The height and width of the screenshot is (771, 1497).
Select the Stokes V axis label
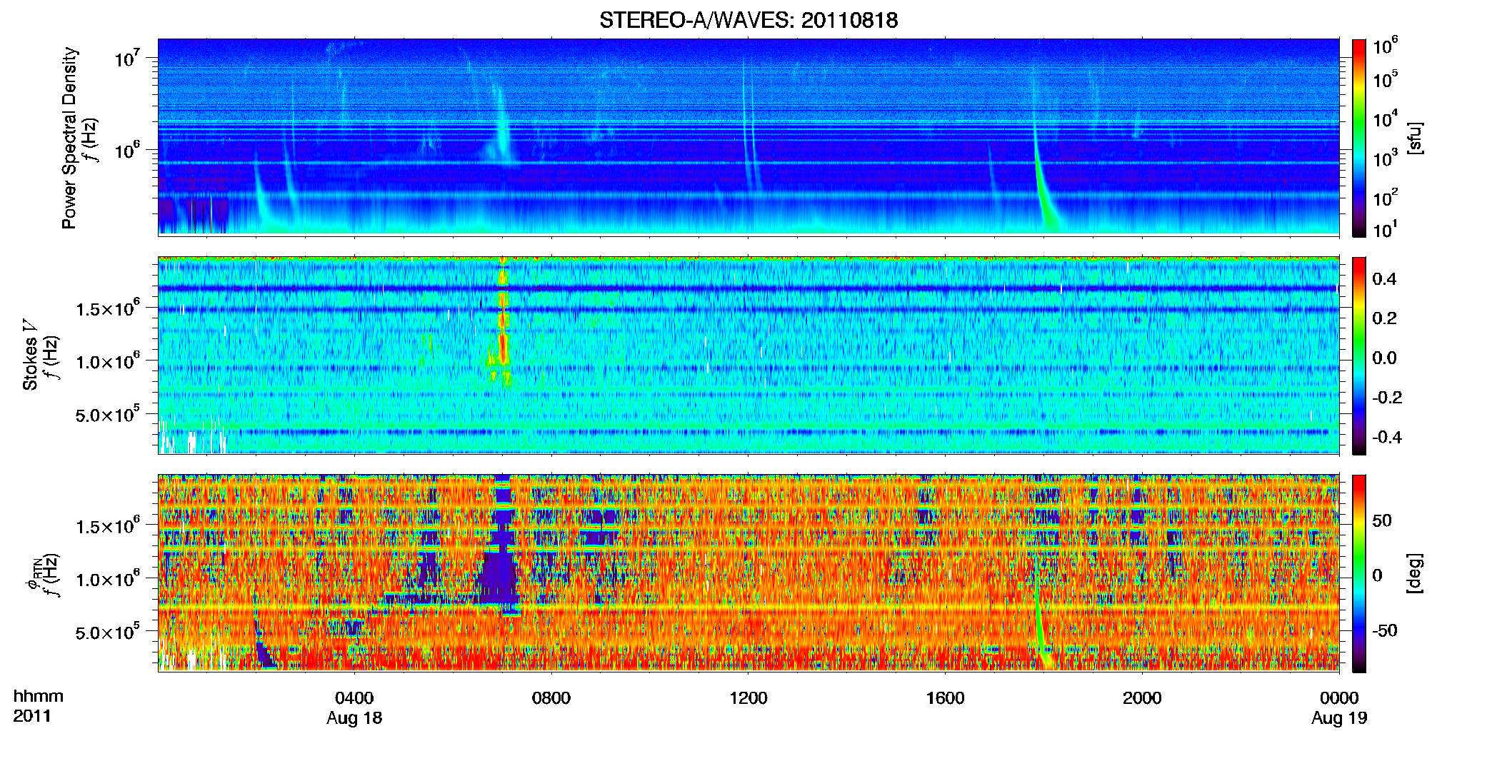pos(30,355)
